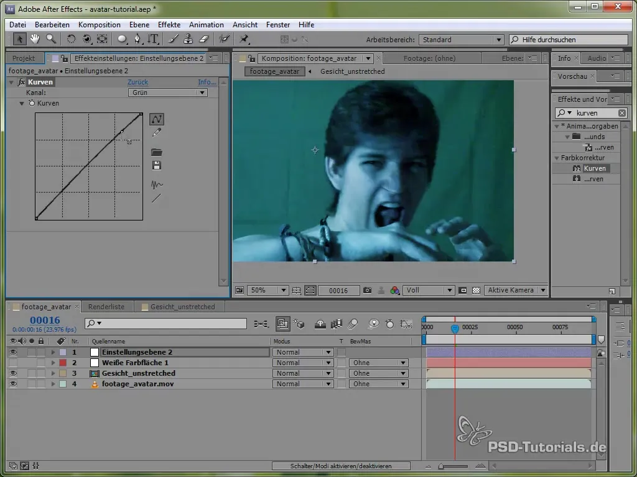The height and width of the screenshot is (477, 637).
Task: Click the smooth curve wave icon
Action: point(157,184)
